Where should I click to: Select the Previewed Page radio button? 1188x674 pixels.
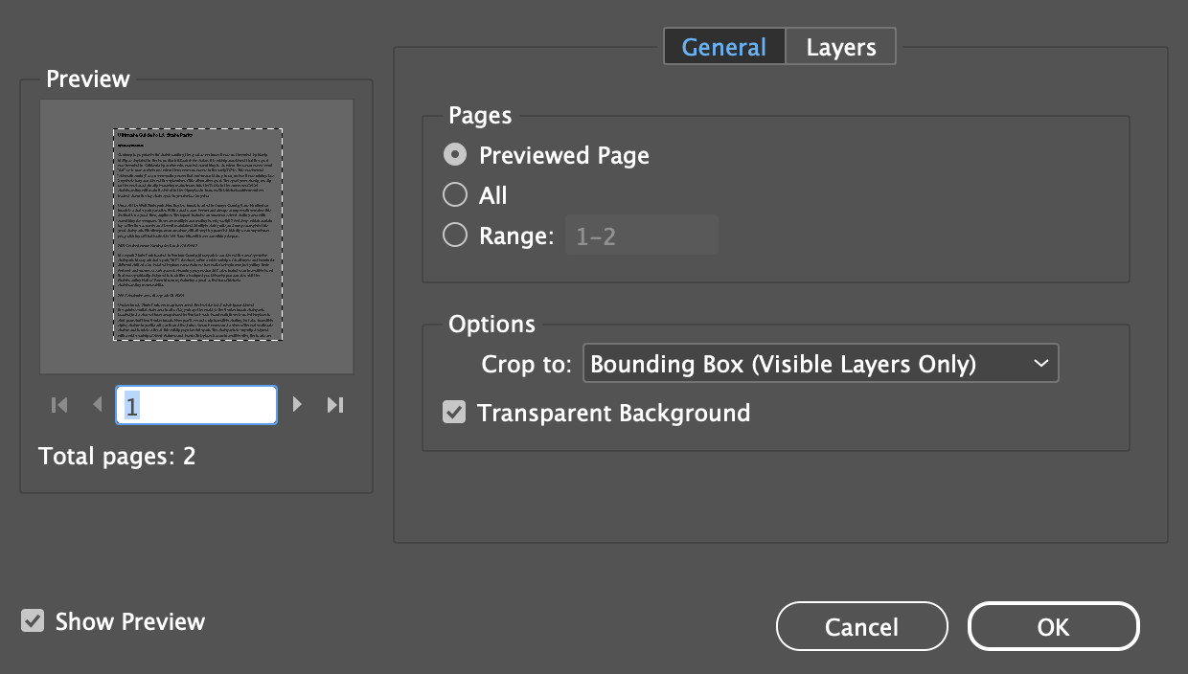(455, 154)
